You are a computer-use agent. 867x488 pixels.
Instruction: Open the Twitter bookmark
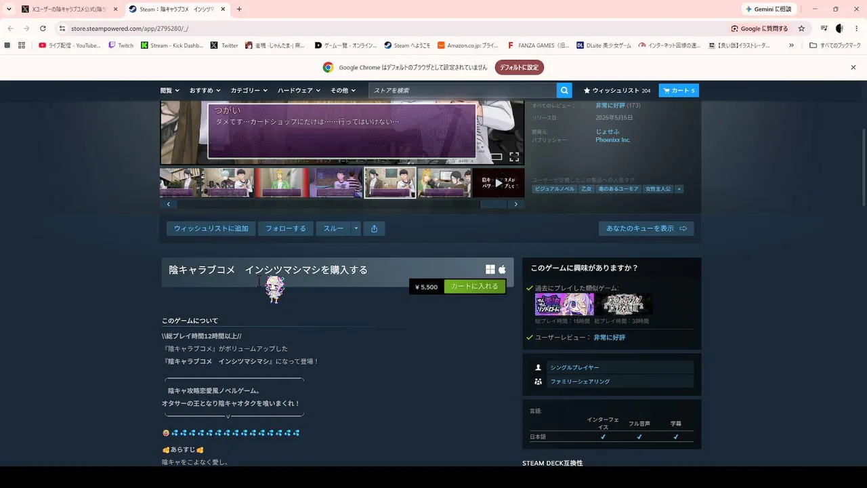pos(224,45)
